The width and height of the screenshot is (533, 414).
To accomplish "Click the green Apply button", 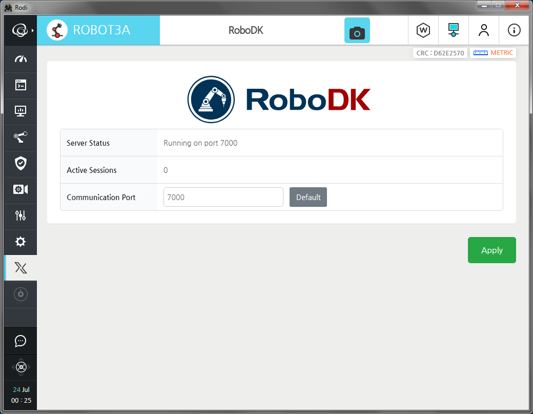I will tap(491, 250).
